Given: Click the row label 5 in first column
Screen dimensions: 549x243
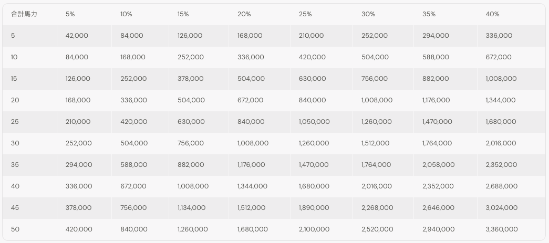Looking at the screenshot, I should 13,36.
